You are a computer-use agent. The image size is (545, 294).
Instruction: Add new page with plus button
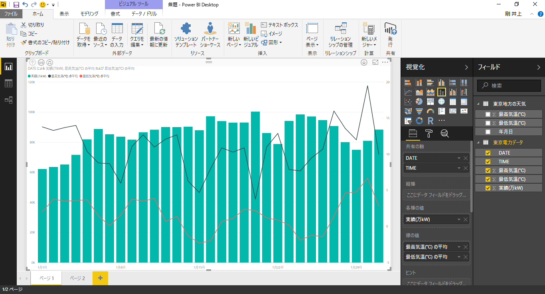tap(100, 278)
